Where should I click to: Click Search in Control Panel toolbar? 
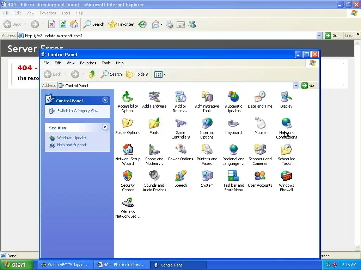(x=111, y=74)
